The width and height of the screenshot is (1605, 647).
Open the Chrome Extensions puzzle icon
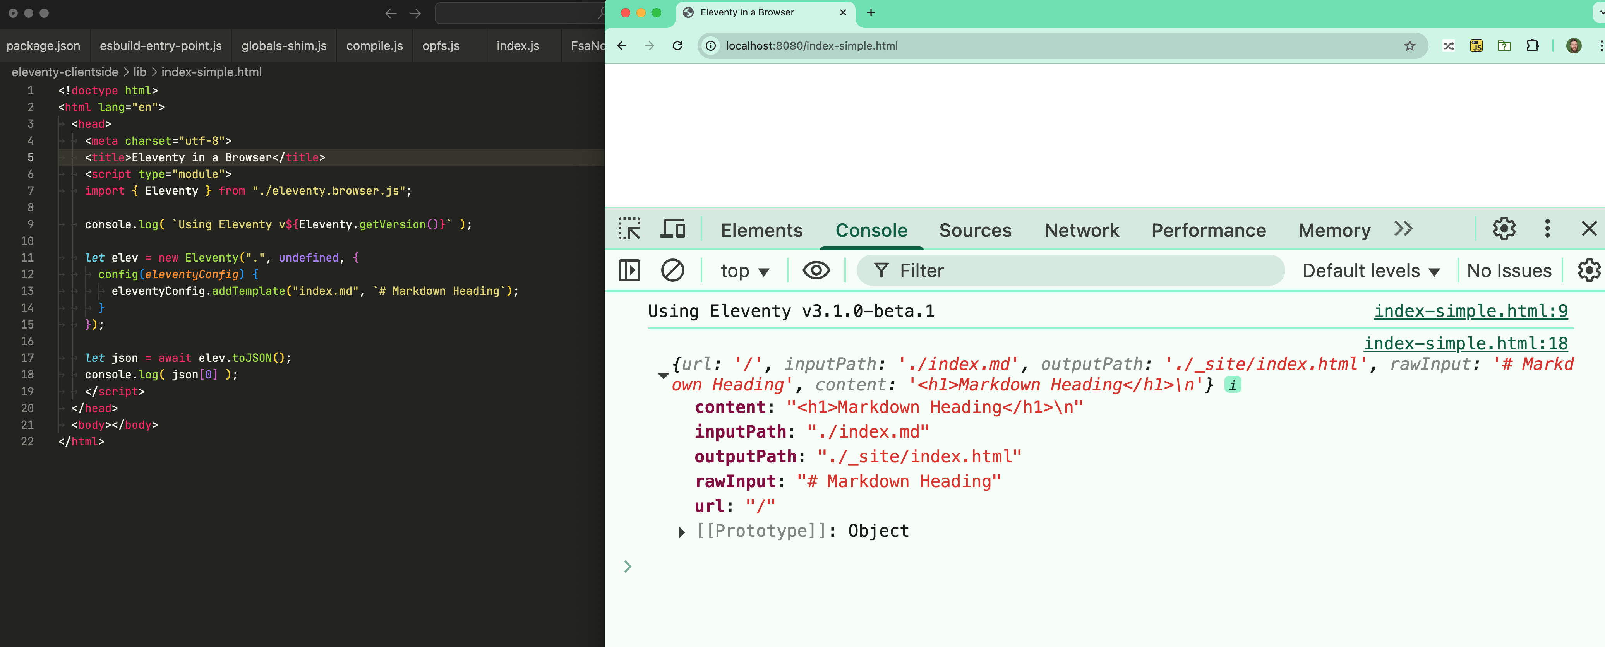pos(1532,45)
